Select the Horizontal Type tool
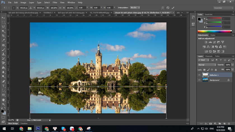This screenshot has width=235, height=132. [x=3, y=86]
